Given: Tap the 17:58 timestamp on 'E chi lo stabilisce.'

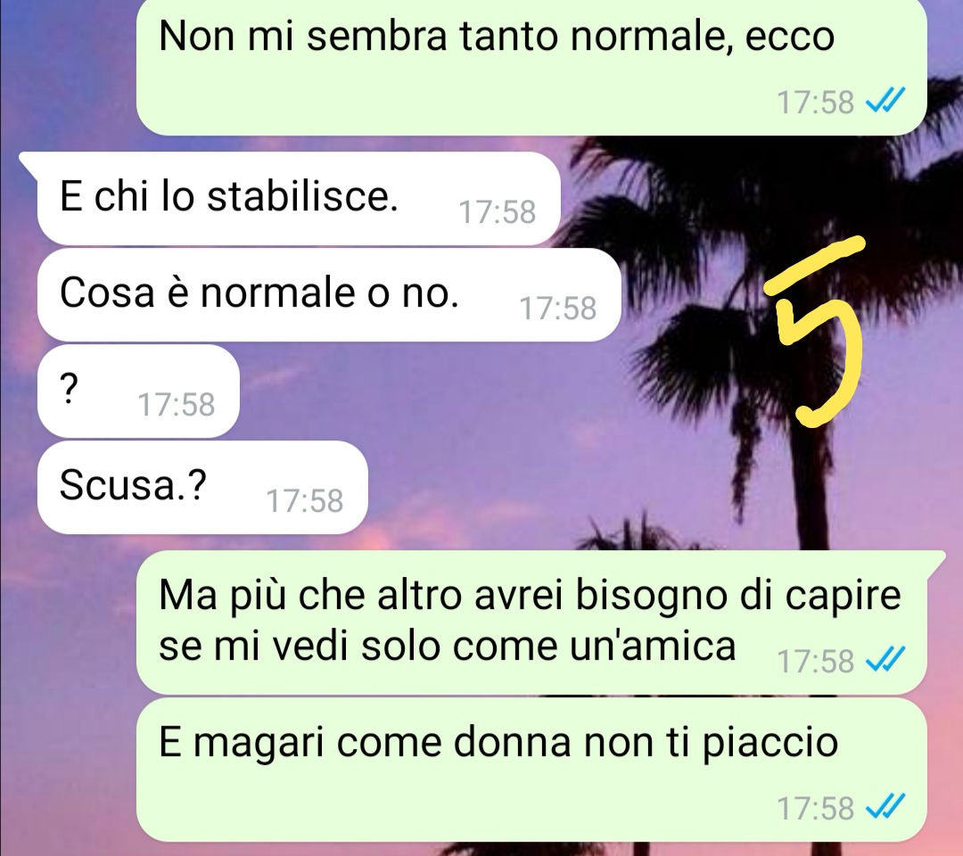Looking at the screenshot, I should pyautogui.click(x=498, y=212).
